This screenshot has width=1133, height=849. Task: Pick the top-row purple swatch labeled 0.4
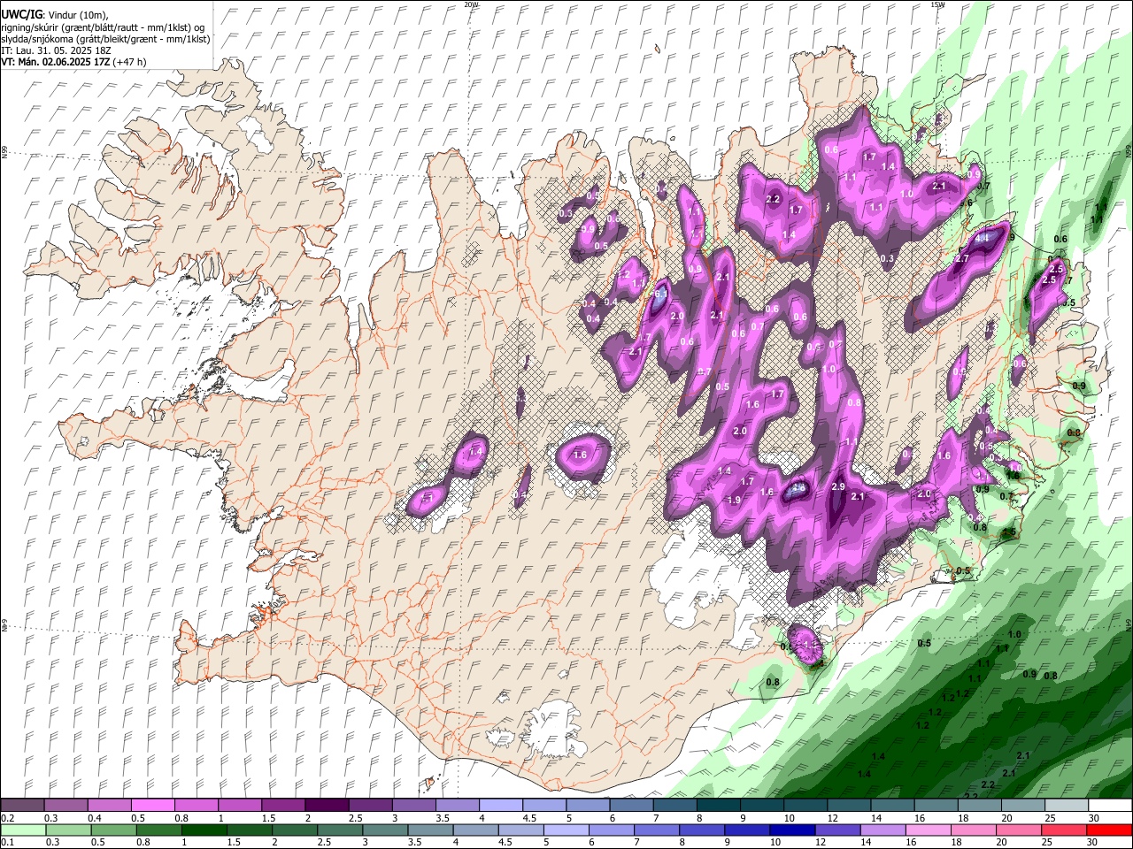pyautogui.click(x=109, y=806)
